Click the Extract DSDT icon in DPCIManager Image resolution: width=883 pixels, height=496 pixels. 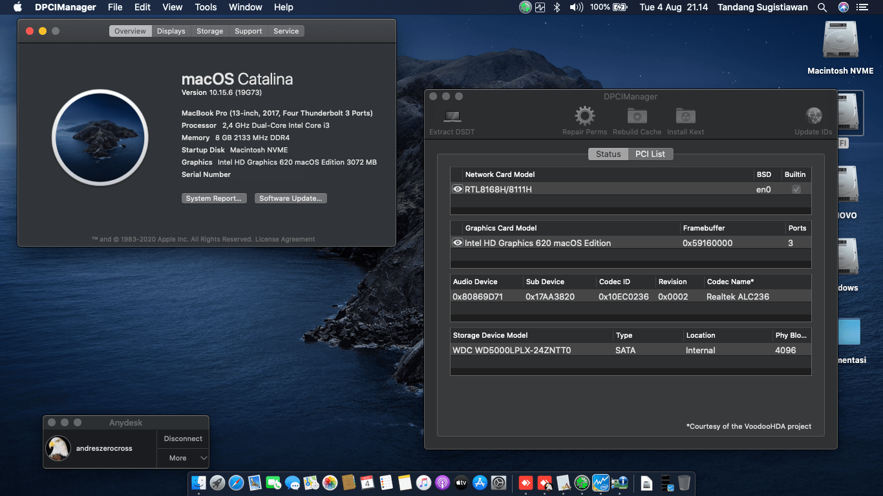451,118
